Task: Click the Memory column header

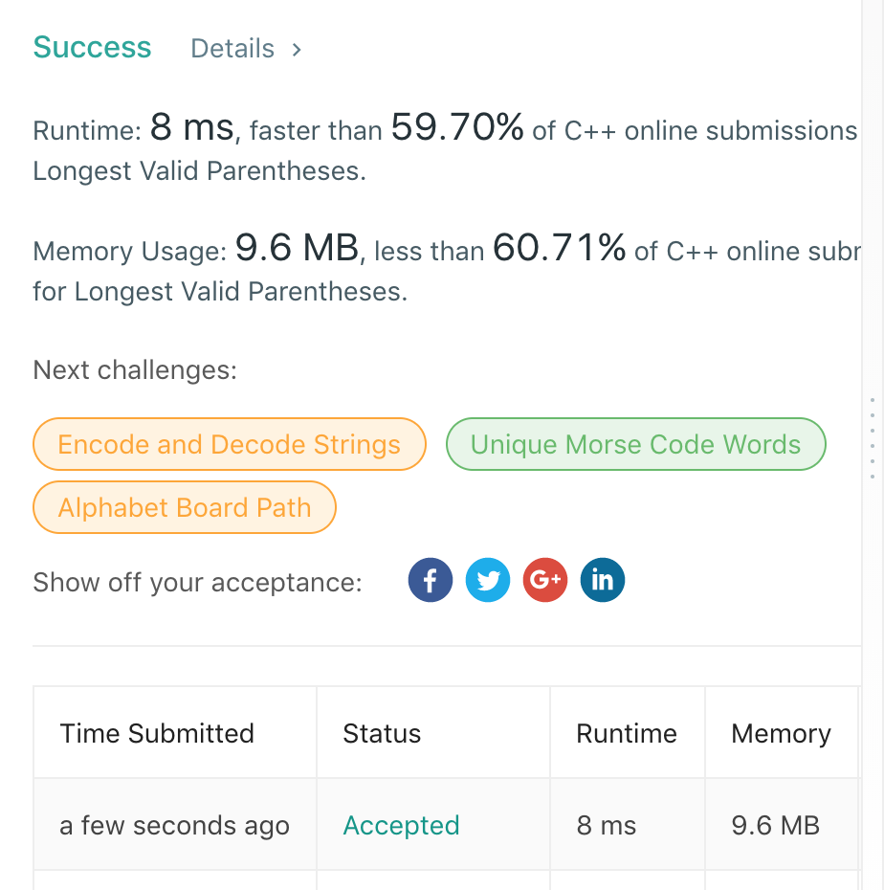Action: [781, 733]
